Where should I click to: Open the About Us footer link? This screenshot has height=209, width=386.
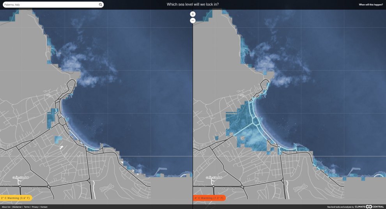[x=6, y=207]
